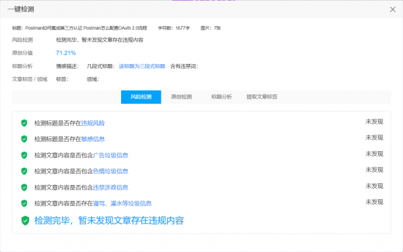Click the 广告垃圾信息 link text
This screenshot has height=252, width=403.
coord(110,155)
